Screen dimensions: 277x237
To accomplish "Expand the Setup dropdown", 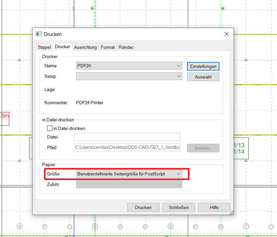I will [x=129, y=76].
